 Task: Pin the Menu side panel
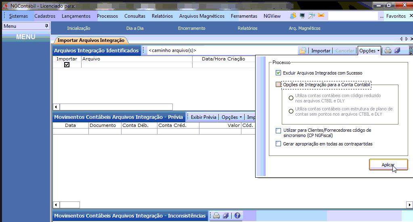coord(46,26)
